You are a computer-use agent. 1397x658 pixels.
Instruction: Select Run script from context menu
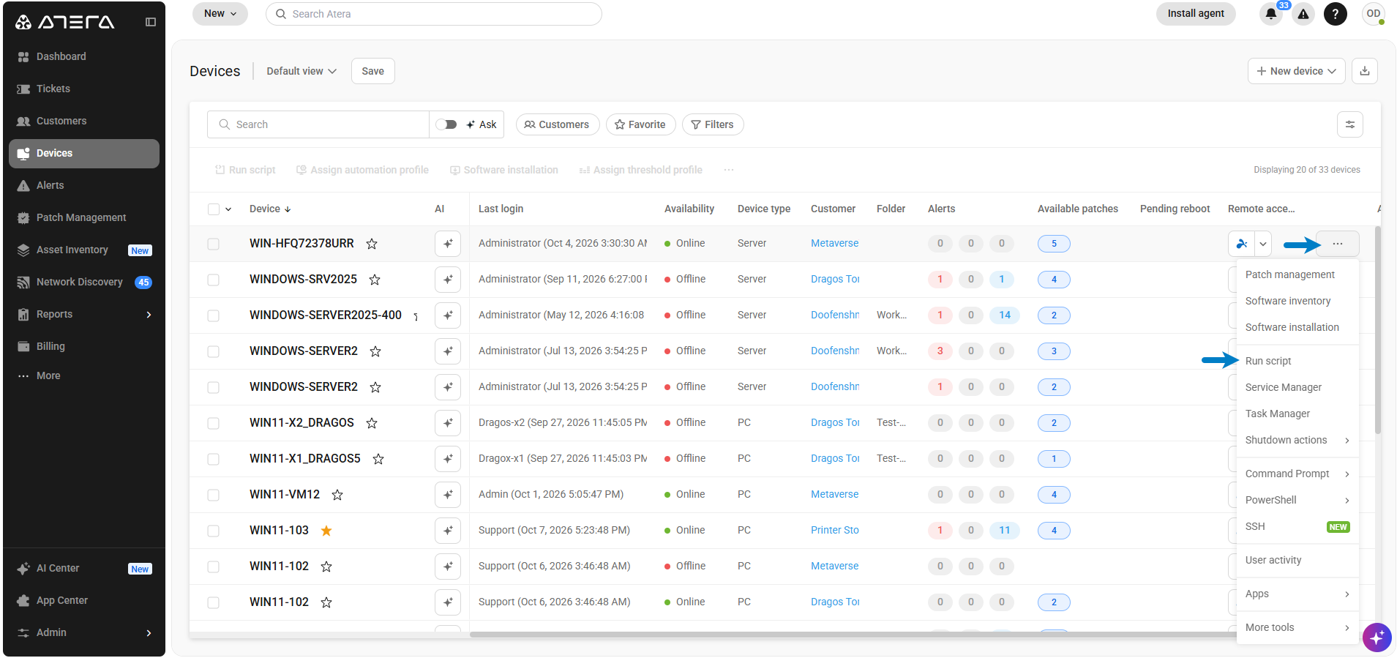[x=1268, y=361]
